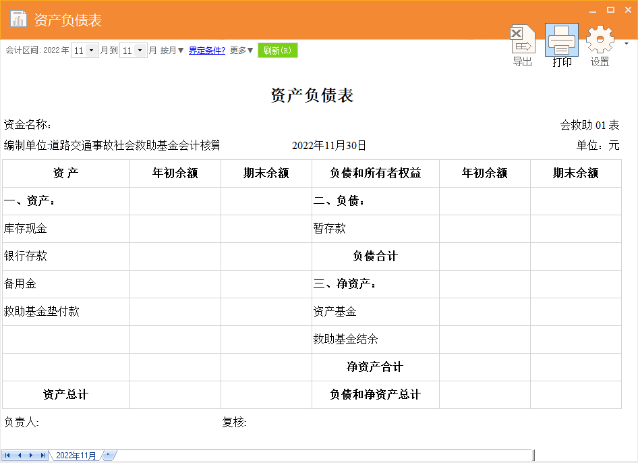Expand the 按月 period dropdown
The height and width of the screenshot is (463, 638).
click(x=172, y=51)
